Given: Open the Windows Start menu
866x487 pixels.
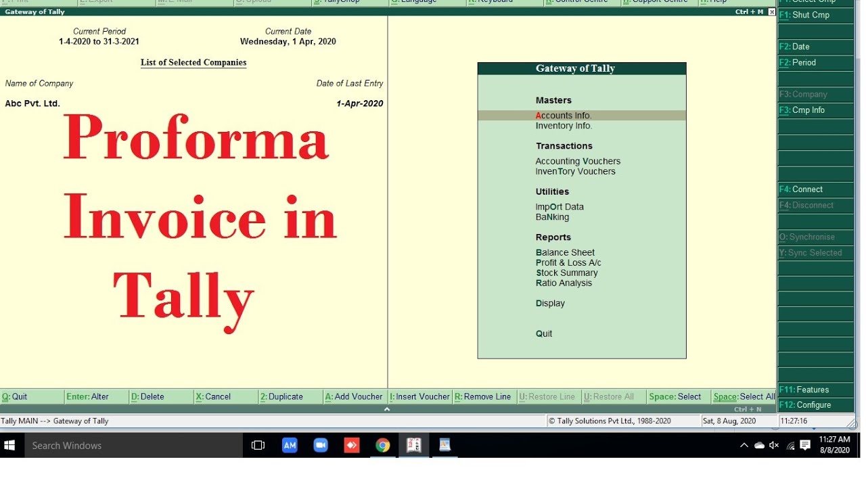Looking at the screenshot, I should tap(10, 445).
